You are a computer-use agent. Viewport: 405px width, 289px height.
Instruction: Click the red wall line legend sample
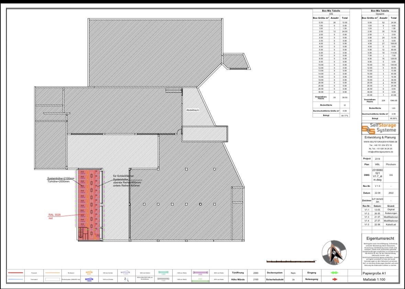(15, 273)
